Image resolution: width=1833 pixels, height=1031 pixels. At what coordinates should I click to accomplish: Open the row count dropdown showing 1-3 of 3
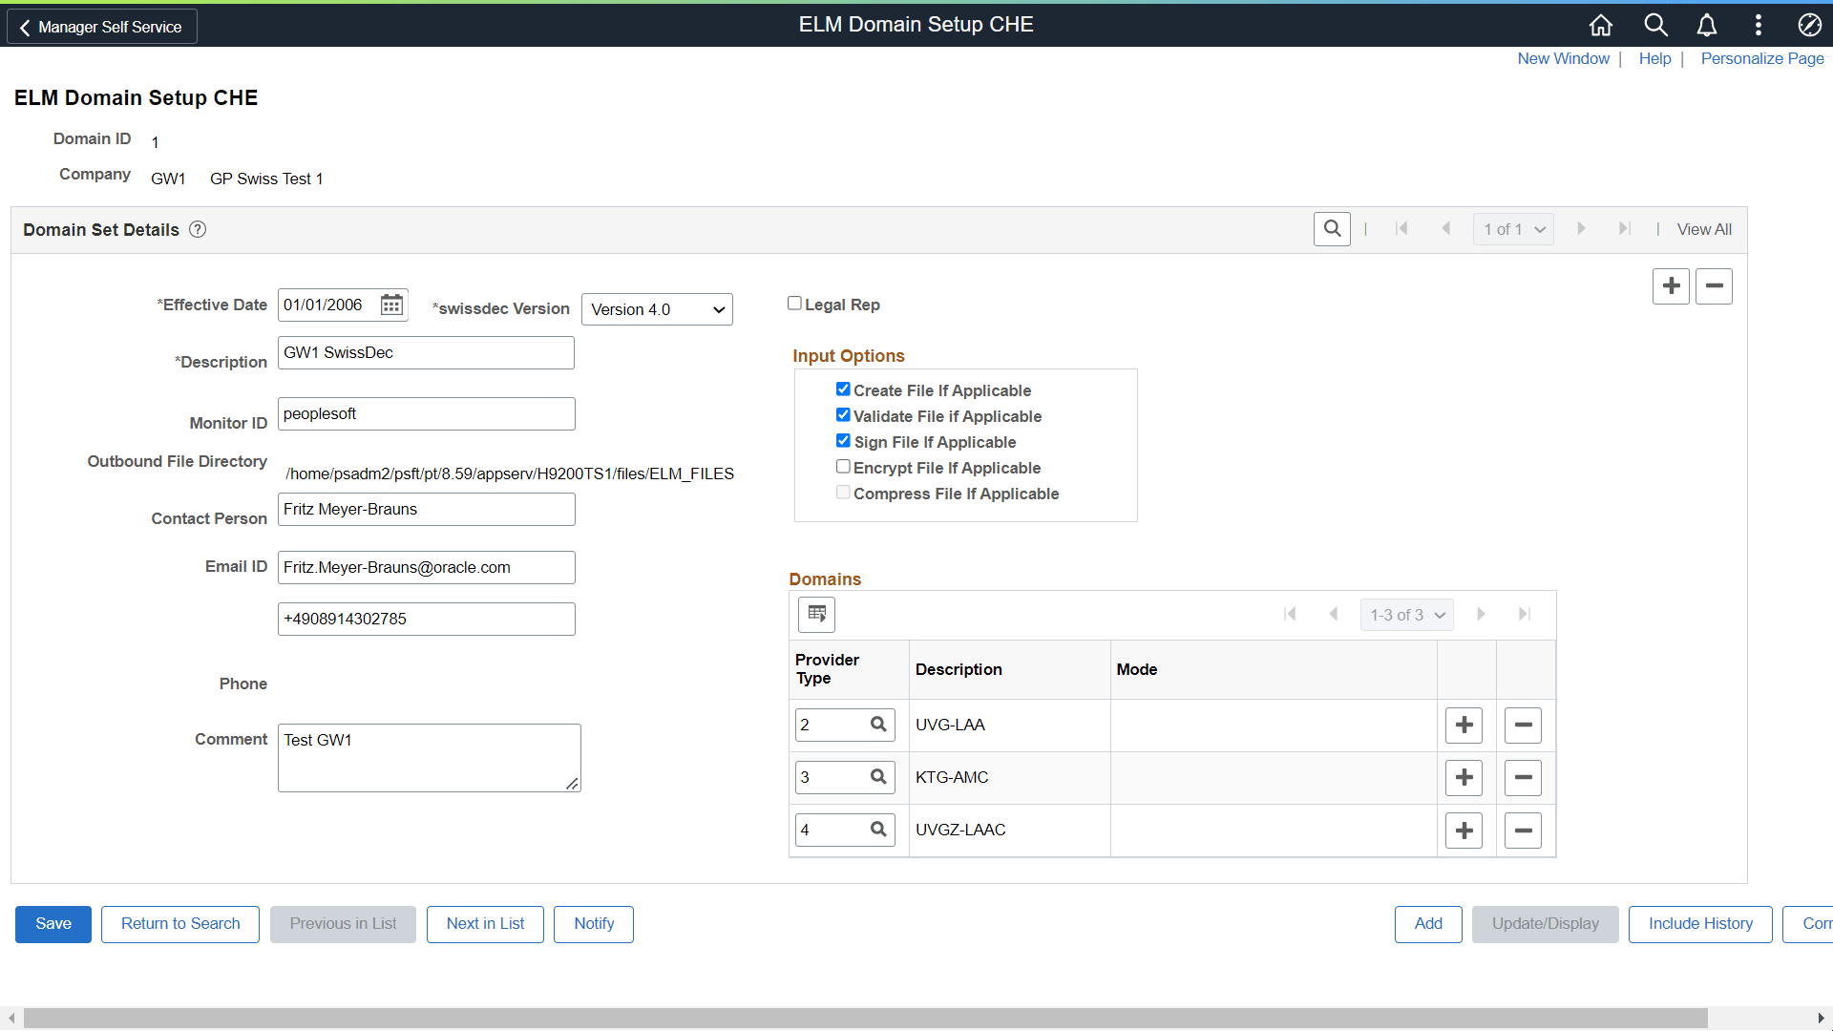pyautogui.click(x=1406, y=614)
